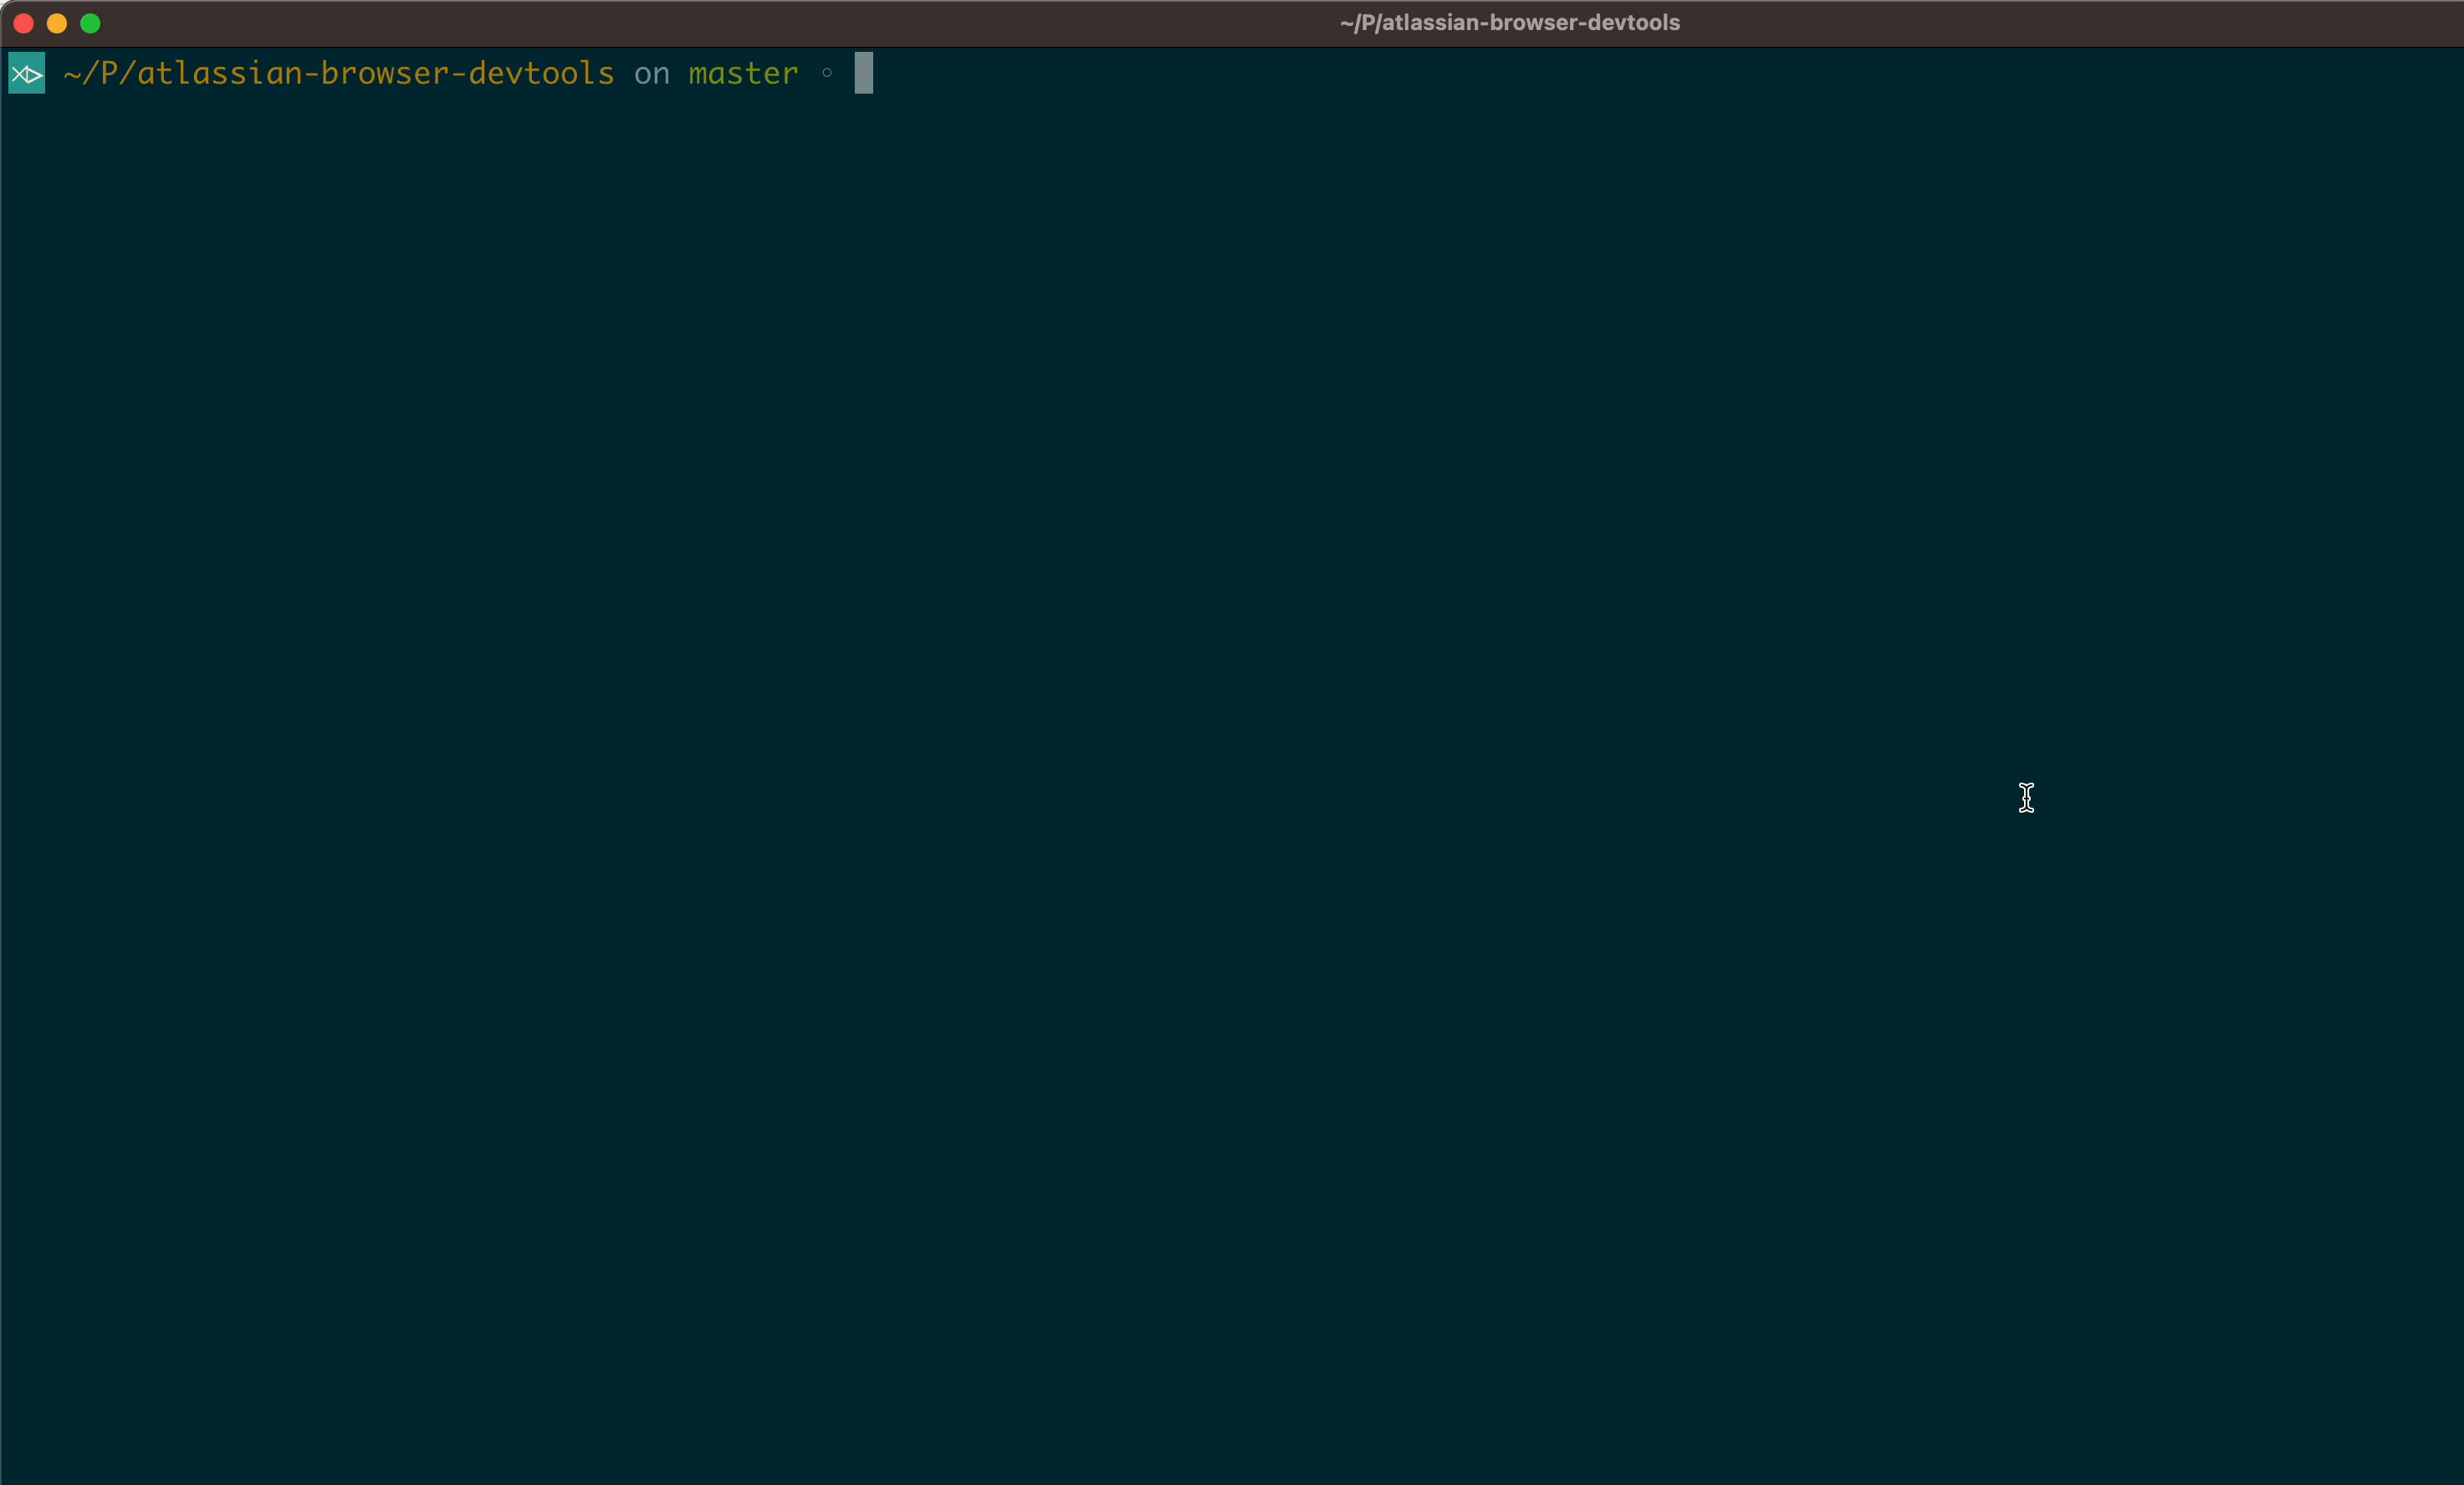Click "atlassian" in the prompt path

click(219, 73)
